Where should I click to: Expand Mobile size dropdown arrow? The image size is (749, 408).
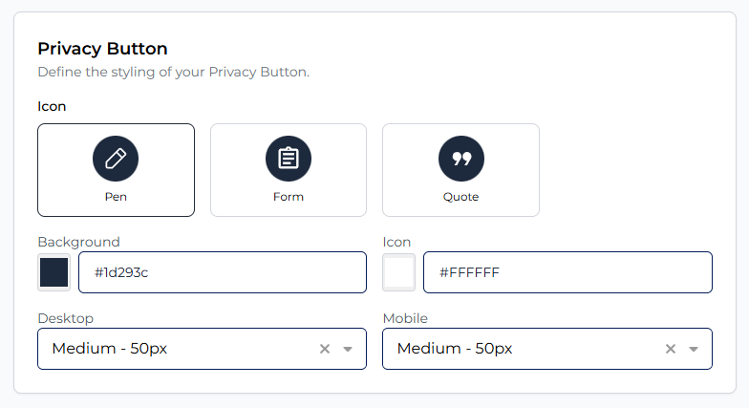pos(694,349)
